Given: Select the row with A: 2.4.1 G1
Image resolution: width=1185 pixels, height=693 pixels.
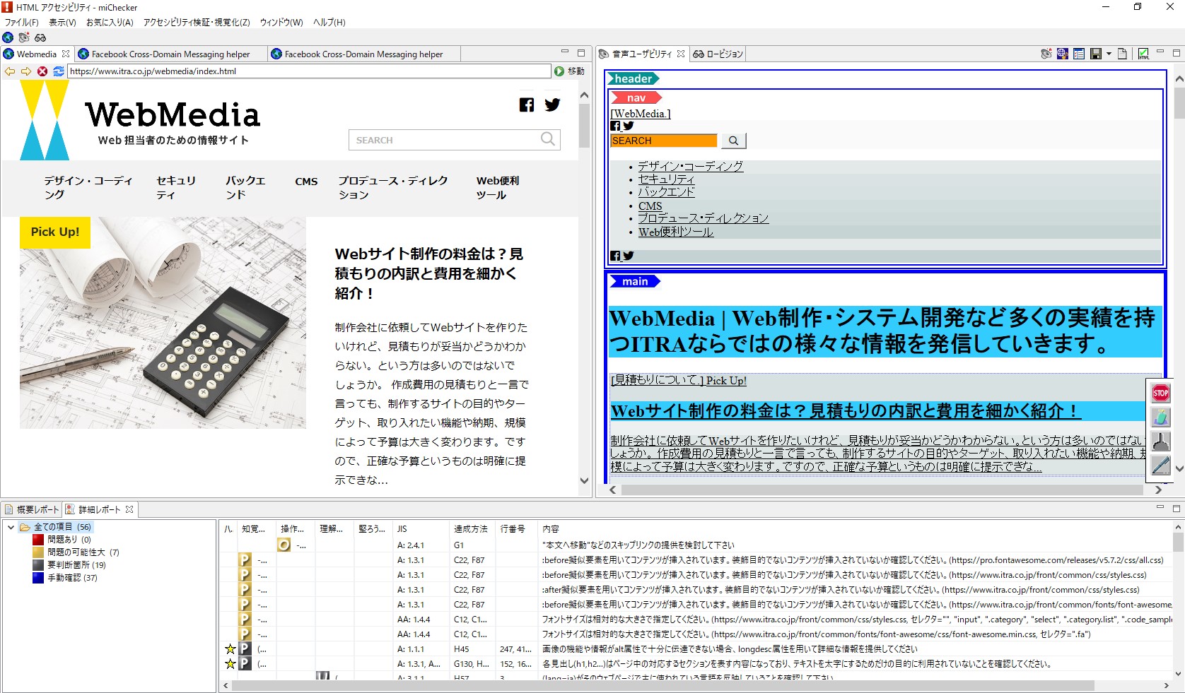Looking at the screenshot, I should [x=696, y=545].
